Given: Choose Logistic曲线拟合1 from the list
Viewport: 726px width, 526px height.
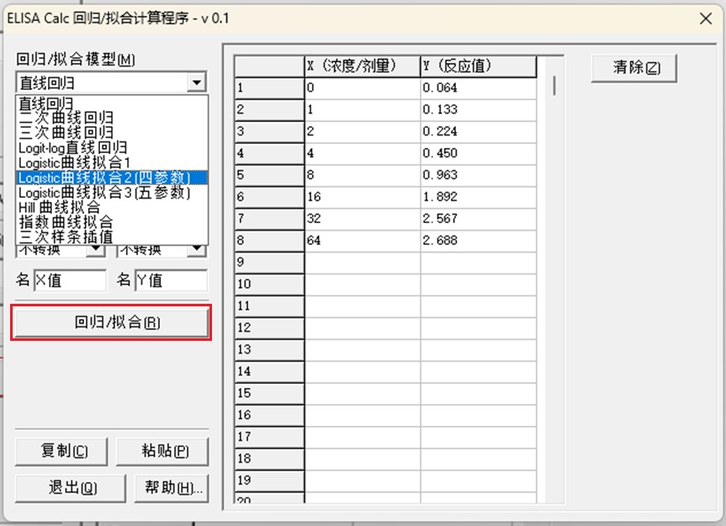Looking at the screenshot, I should point(75,162).
